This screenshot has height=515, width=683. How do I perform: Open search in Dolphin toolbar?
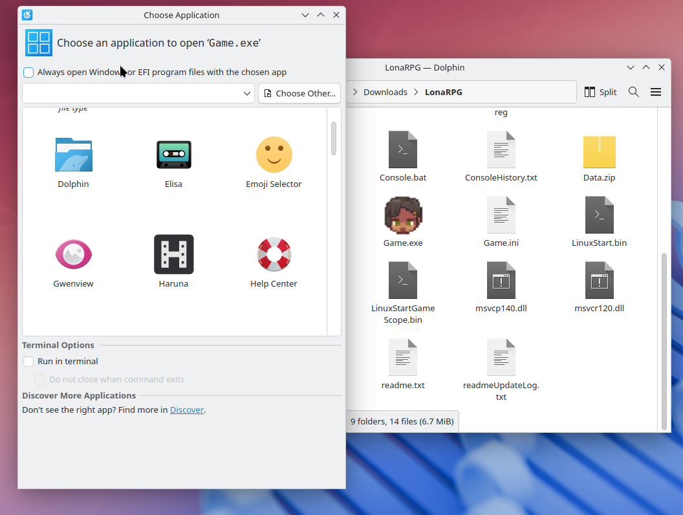point(634,92)
